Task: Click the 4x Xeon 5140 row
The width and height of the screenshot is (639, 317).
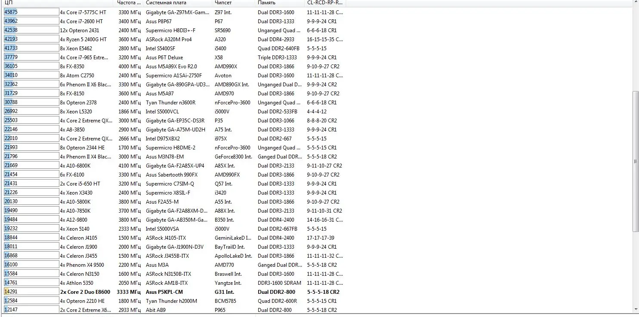Action: pyautogui.click(x=173, y=229)
